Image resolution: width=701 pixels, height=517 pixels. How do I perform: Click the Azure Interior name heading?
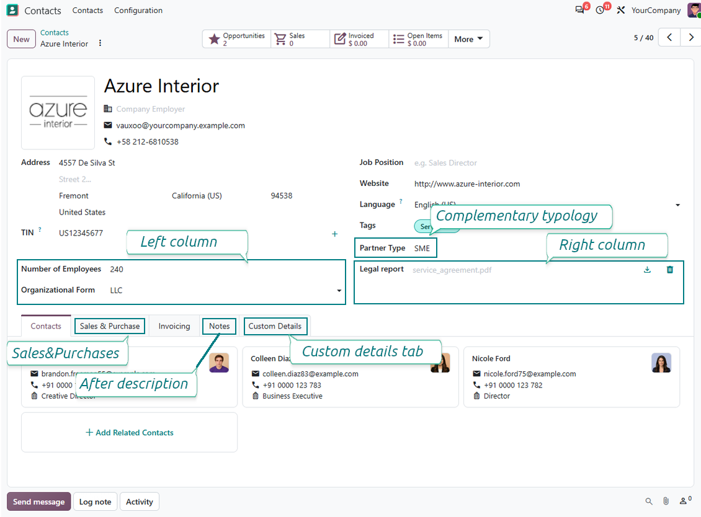tap(161, 86)
